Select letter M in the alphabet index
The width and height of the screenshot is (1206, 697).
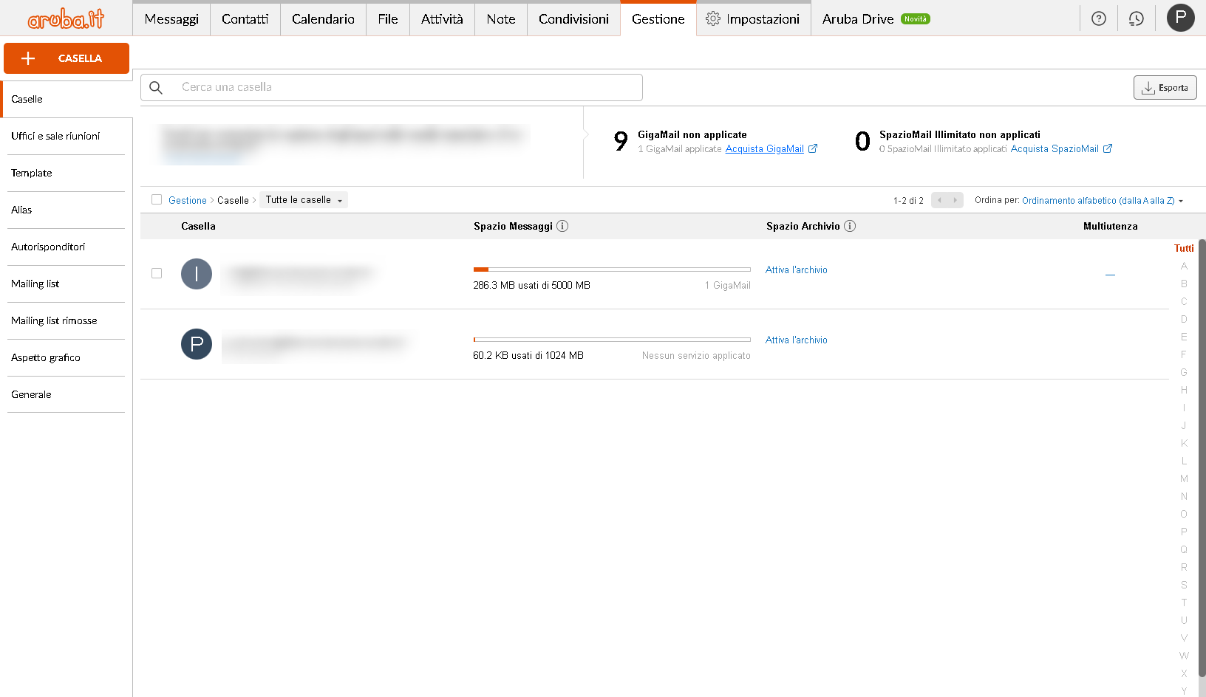coord(1184,478)
